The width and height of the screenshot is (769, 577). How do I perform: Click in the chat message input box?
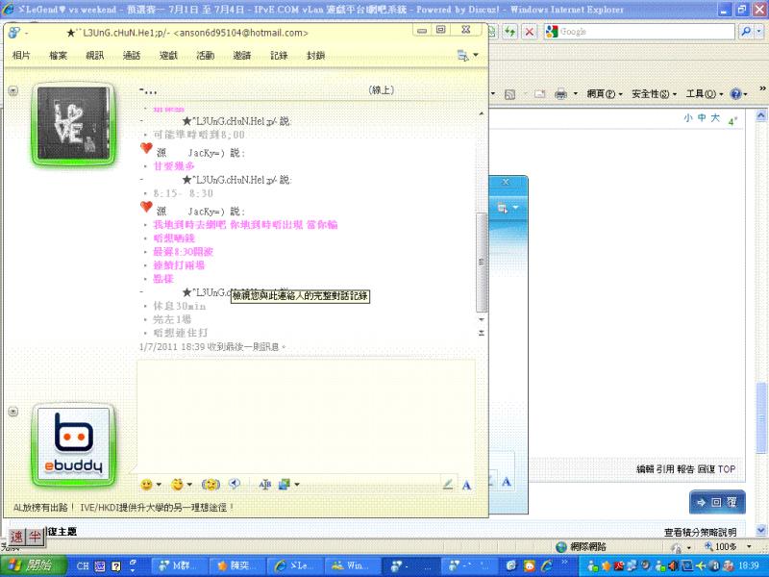(x=306, y=415)
